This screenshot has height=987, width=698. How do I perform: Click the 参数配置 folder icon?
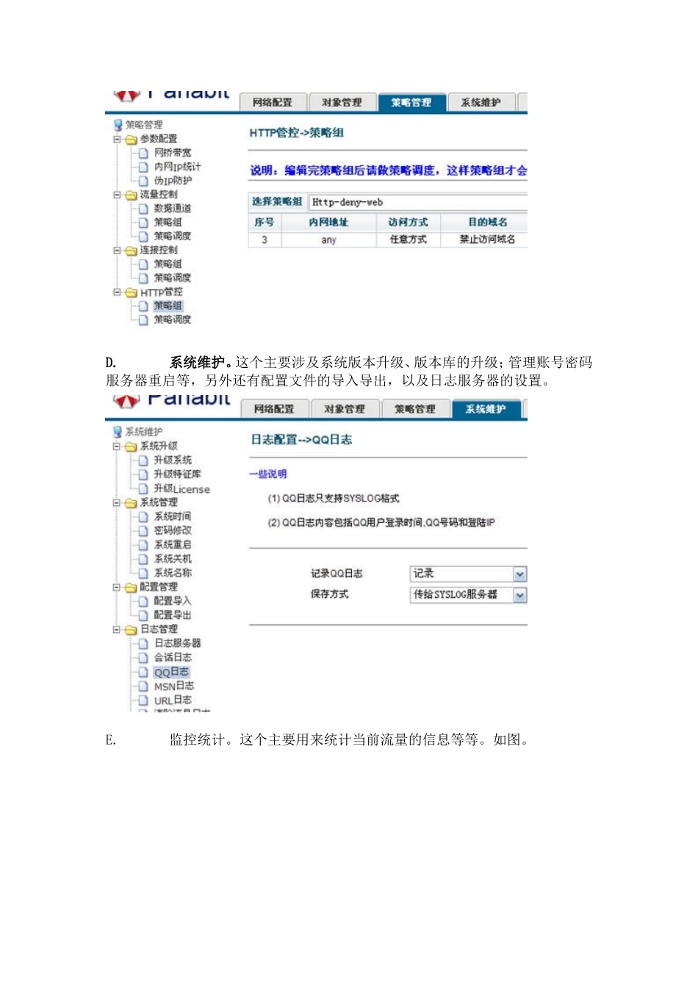click(131, 140)
